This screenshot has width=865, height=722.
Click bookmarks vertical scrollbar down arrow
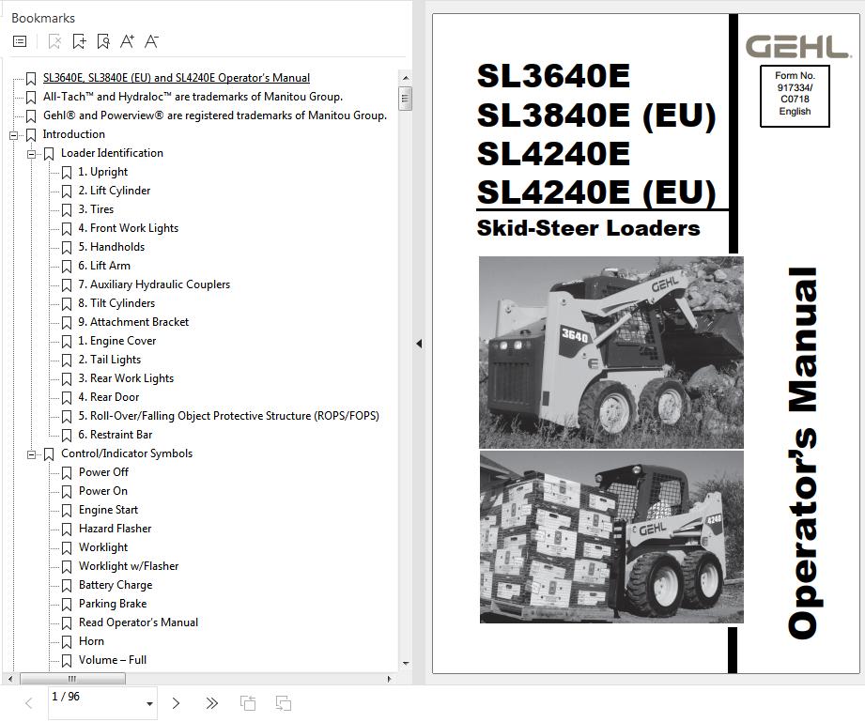tap(406, 663)
